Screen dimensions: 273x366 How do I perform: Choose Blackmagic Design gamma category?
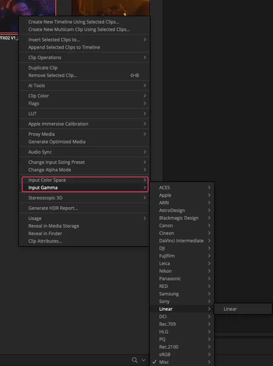click(x=179, y=218)
